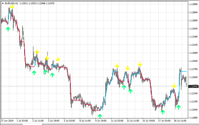The height and width of the screenshot is (125, 199).
Task: Select the green up arrow near 17 Jul 03:00
Action: [x=163, y=112]
